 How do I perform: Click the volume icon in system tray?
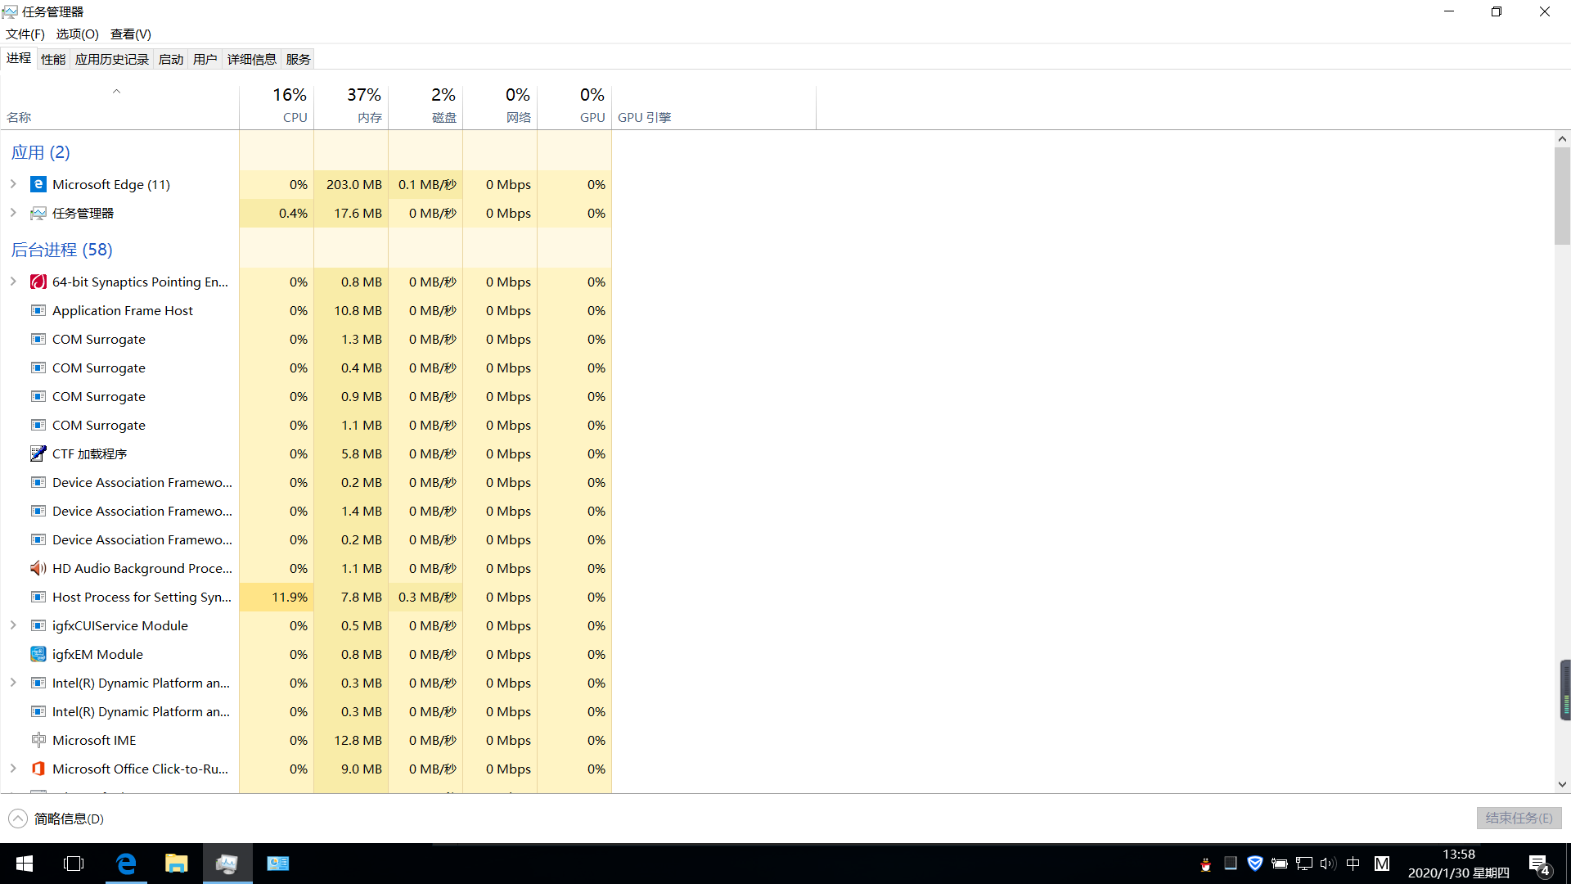(x=1327, y=864)
